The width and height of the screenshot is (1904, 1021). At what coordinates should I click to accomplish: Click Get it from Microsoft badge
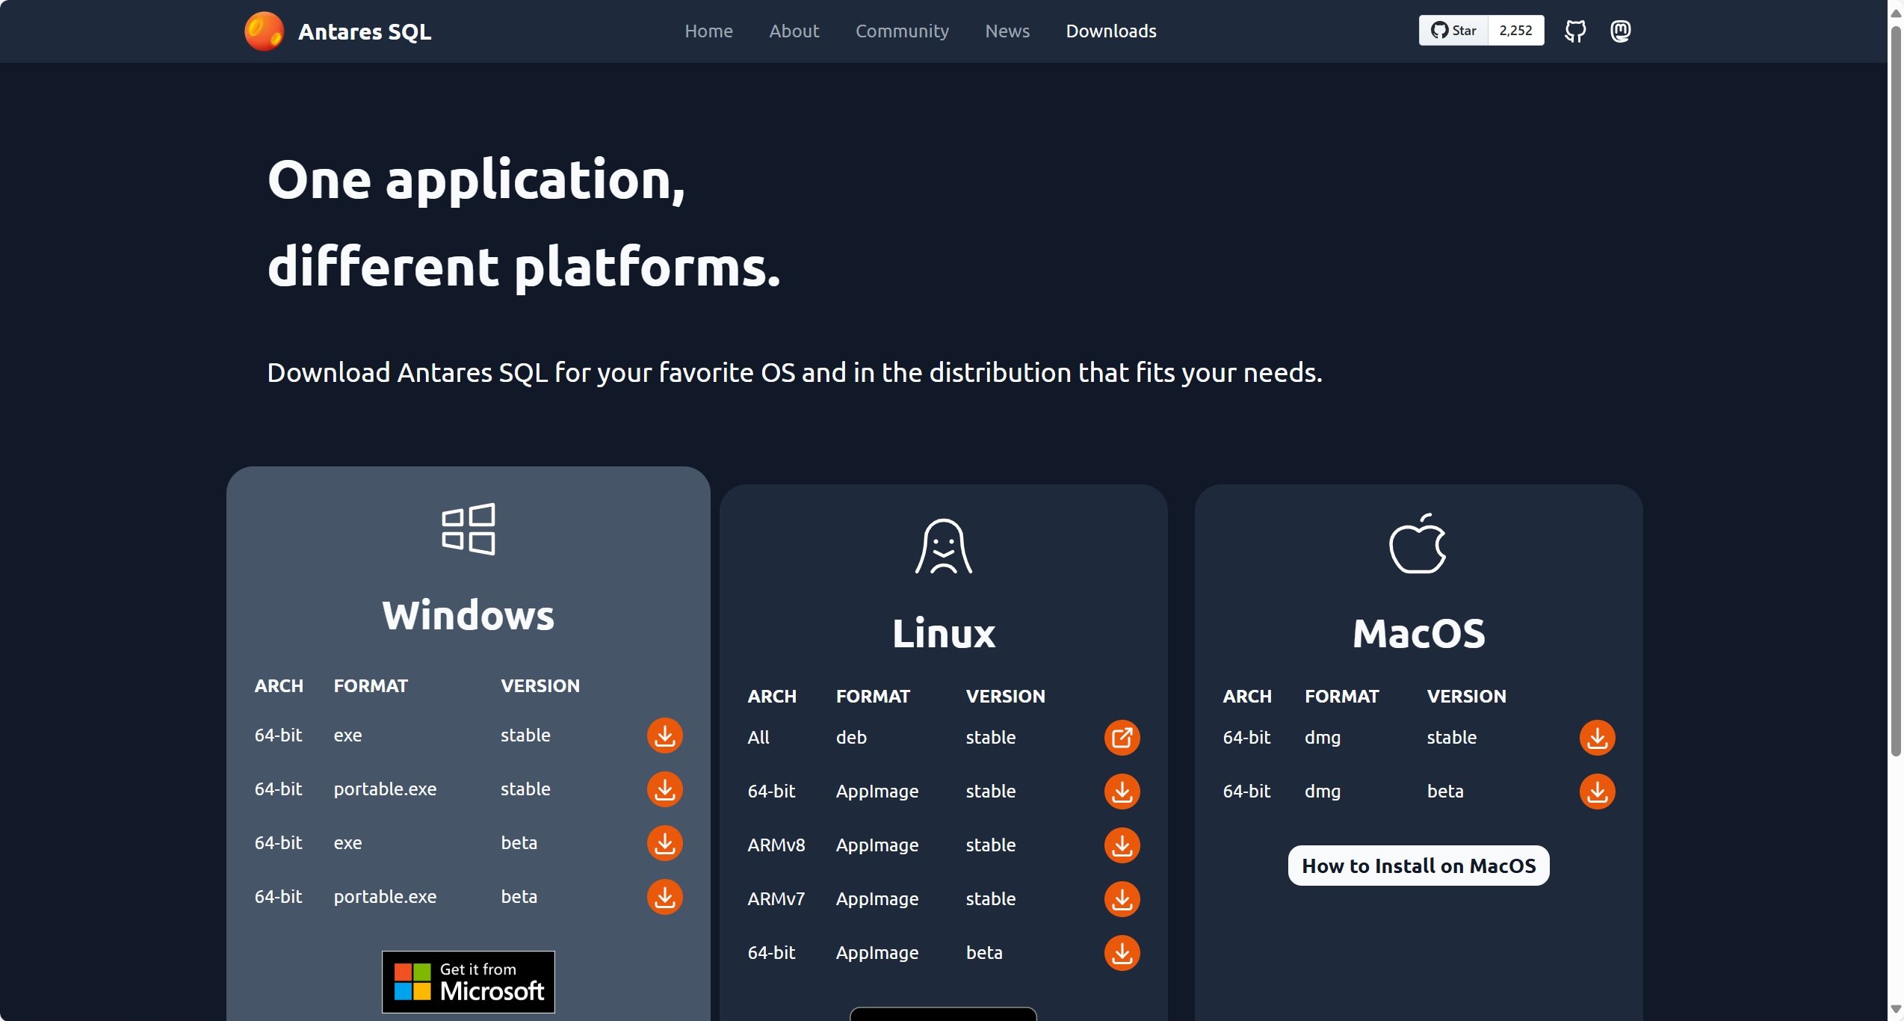[468, 981]
